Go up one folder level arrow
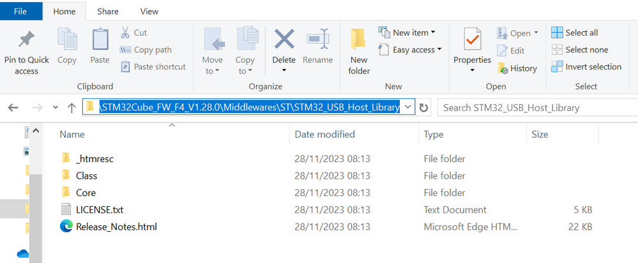Image resolution: width=638 pixels, height=263 pixels. coord(72,107)
